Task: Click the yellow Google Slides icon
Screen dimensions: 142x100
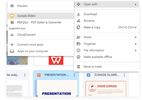Action: coord(12,16)
